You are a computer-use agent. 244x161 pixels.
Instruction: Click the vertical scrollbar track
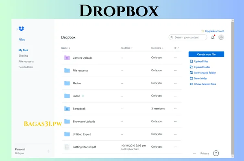[233, 88]
